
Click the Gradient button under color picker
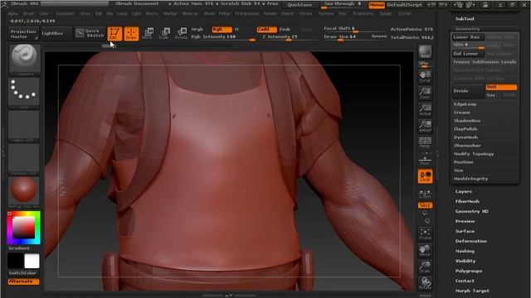pos(23,248)
